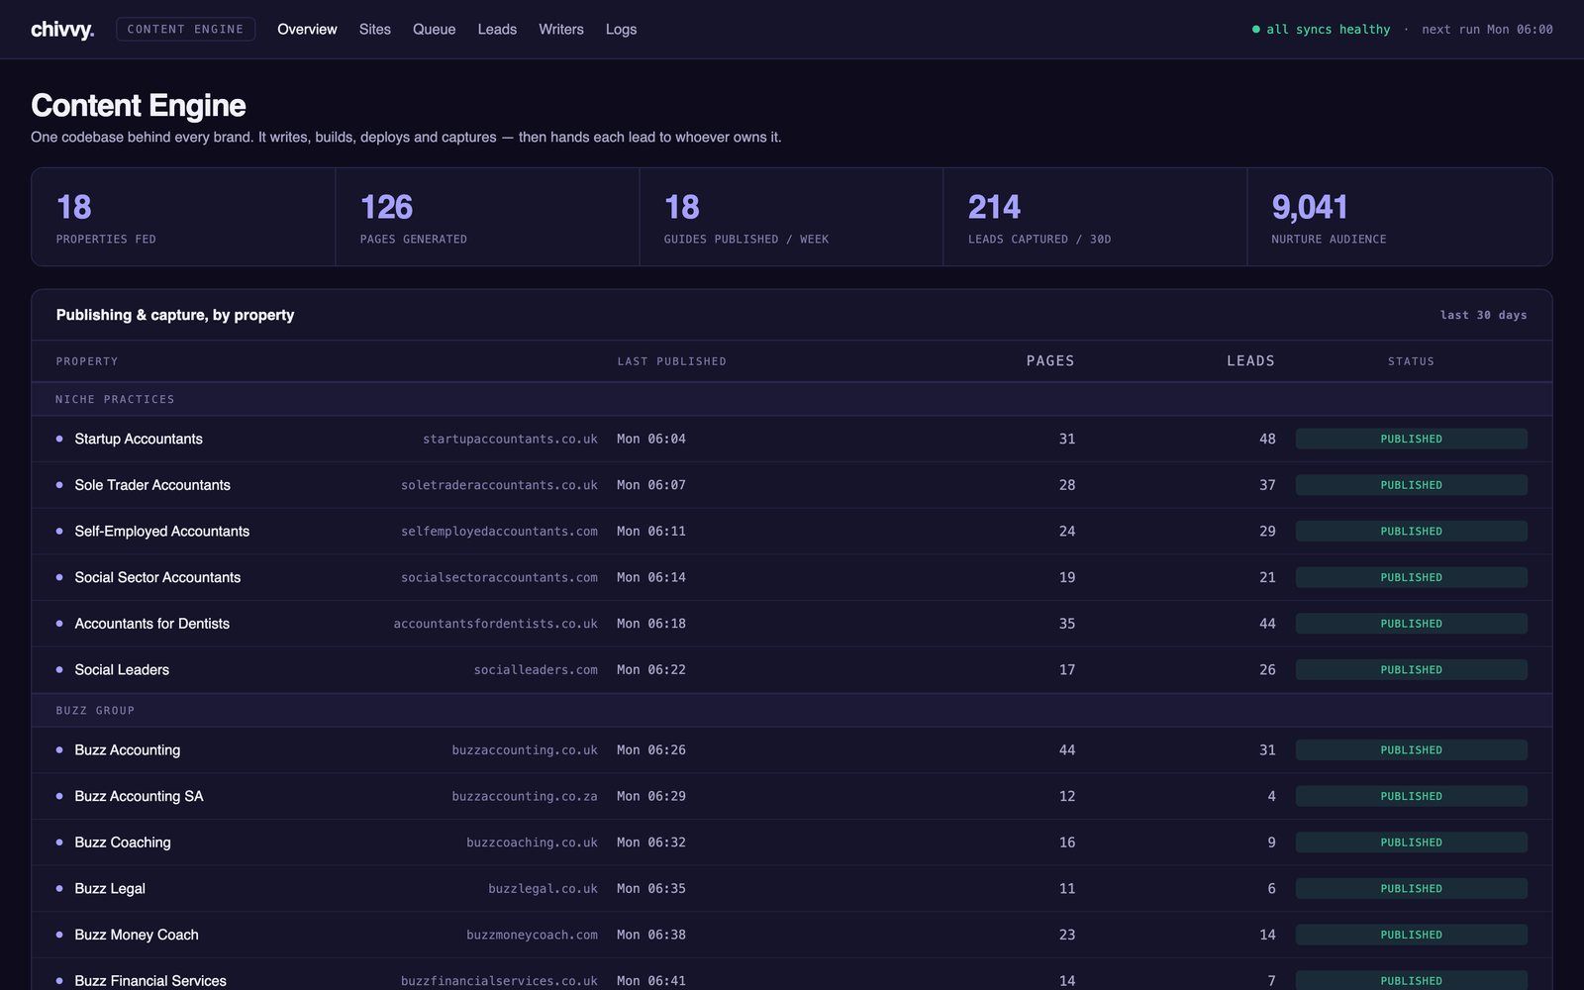The image size is (1584, 990).
Task: Open the Overview tab
Action: pos(307,30)
